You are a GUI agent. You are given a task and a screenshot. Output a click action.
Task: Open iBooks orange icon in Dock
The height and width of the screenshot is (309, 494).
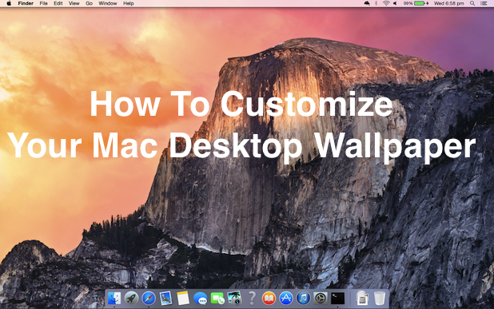[269, 298]
